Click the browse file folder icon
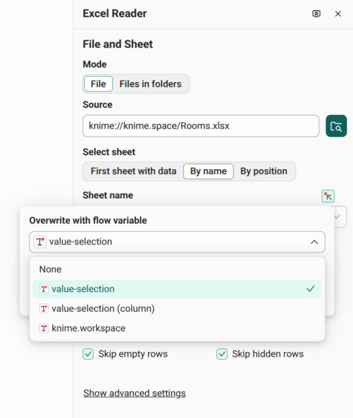 point(336,126)
